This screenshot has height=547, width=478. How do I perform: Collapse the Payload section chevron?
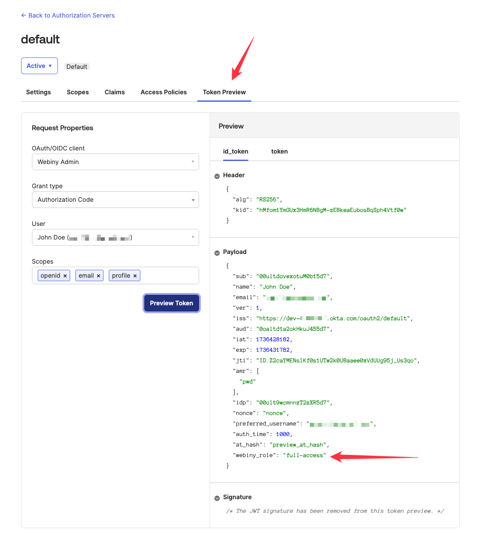(x=217, y=253)
